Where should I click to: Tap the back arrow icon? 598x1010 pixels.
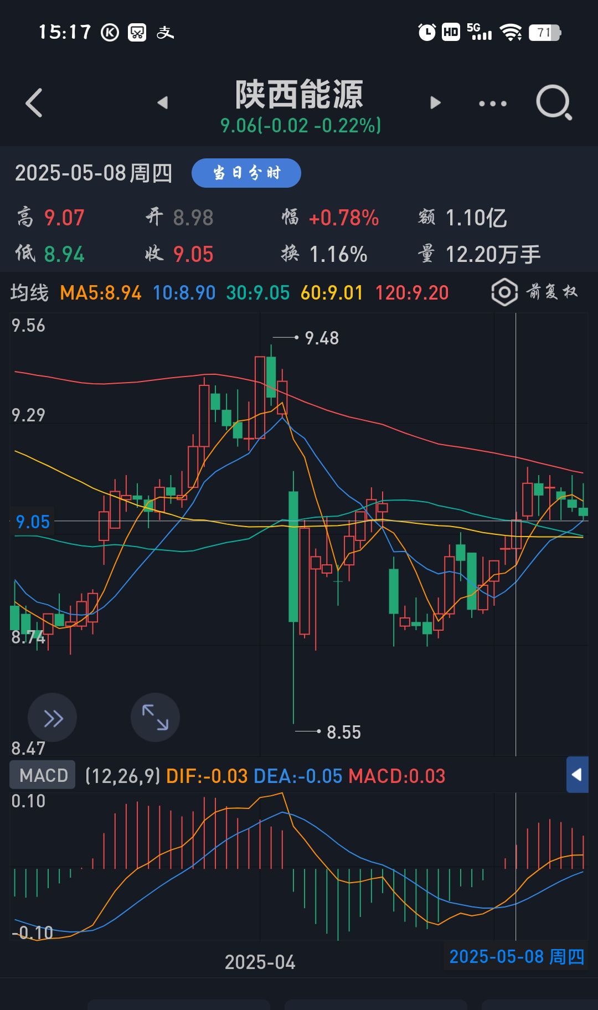tap(34, 103)
